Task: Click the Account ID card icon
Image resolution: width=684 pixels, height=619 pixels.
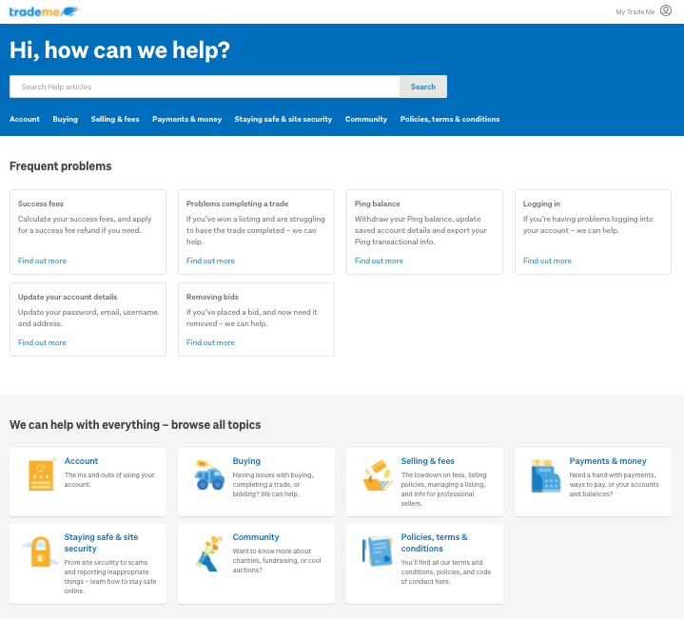Action: tap(41, 474)
